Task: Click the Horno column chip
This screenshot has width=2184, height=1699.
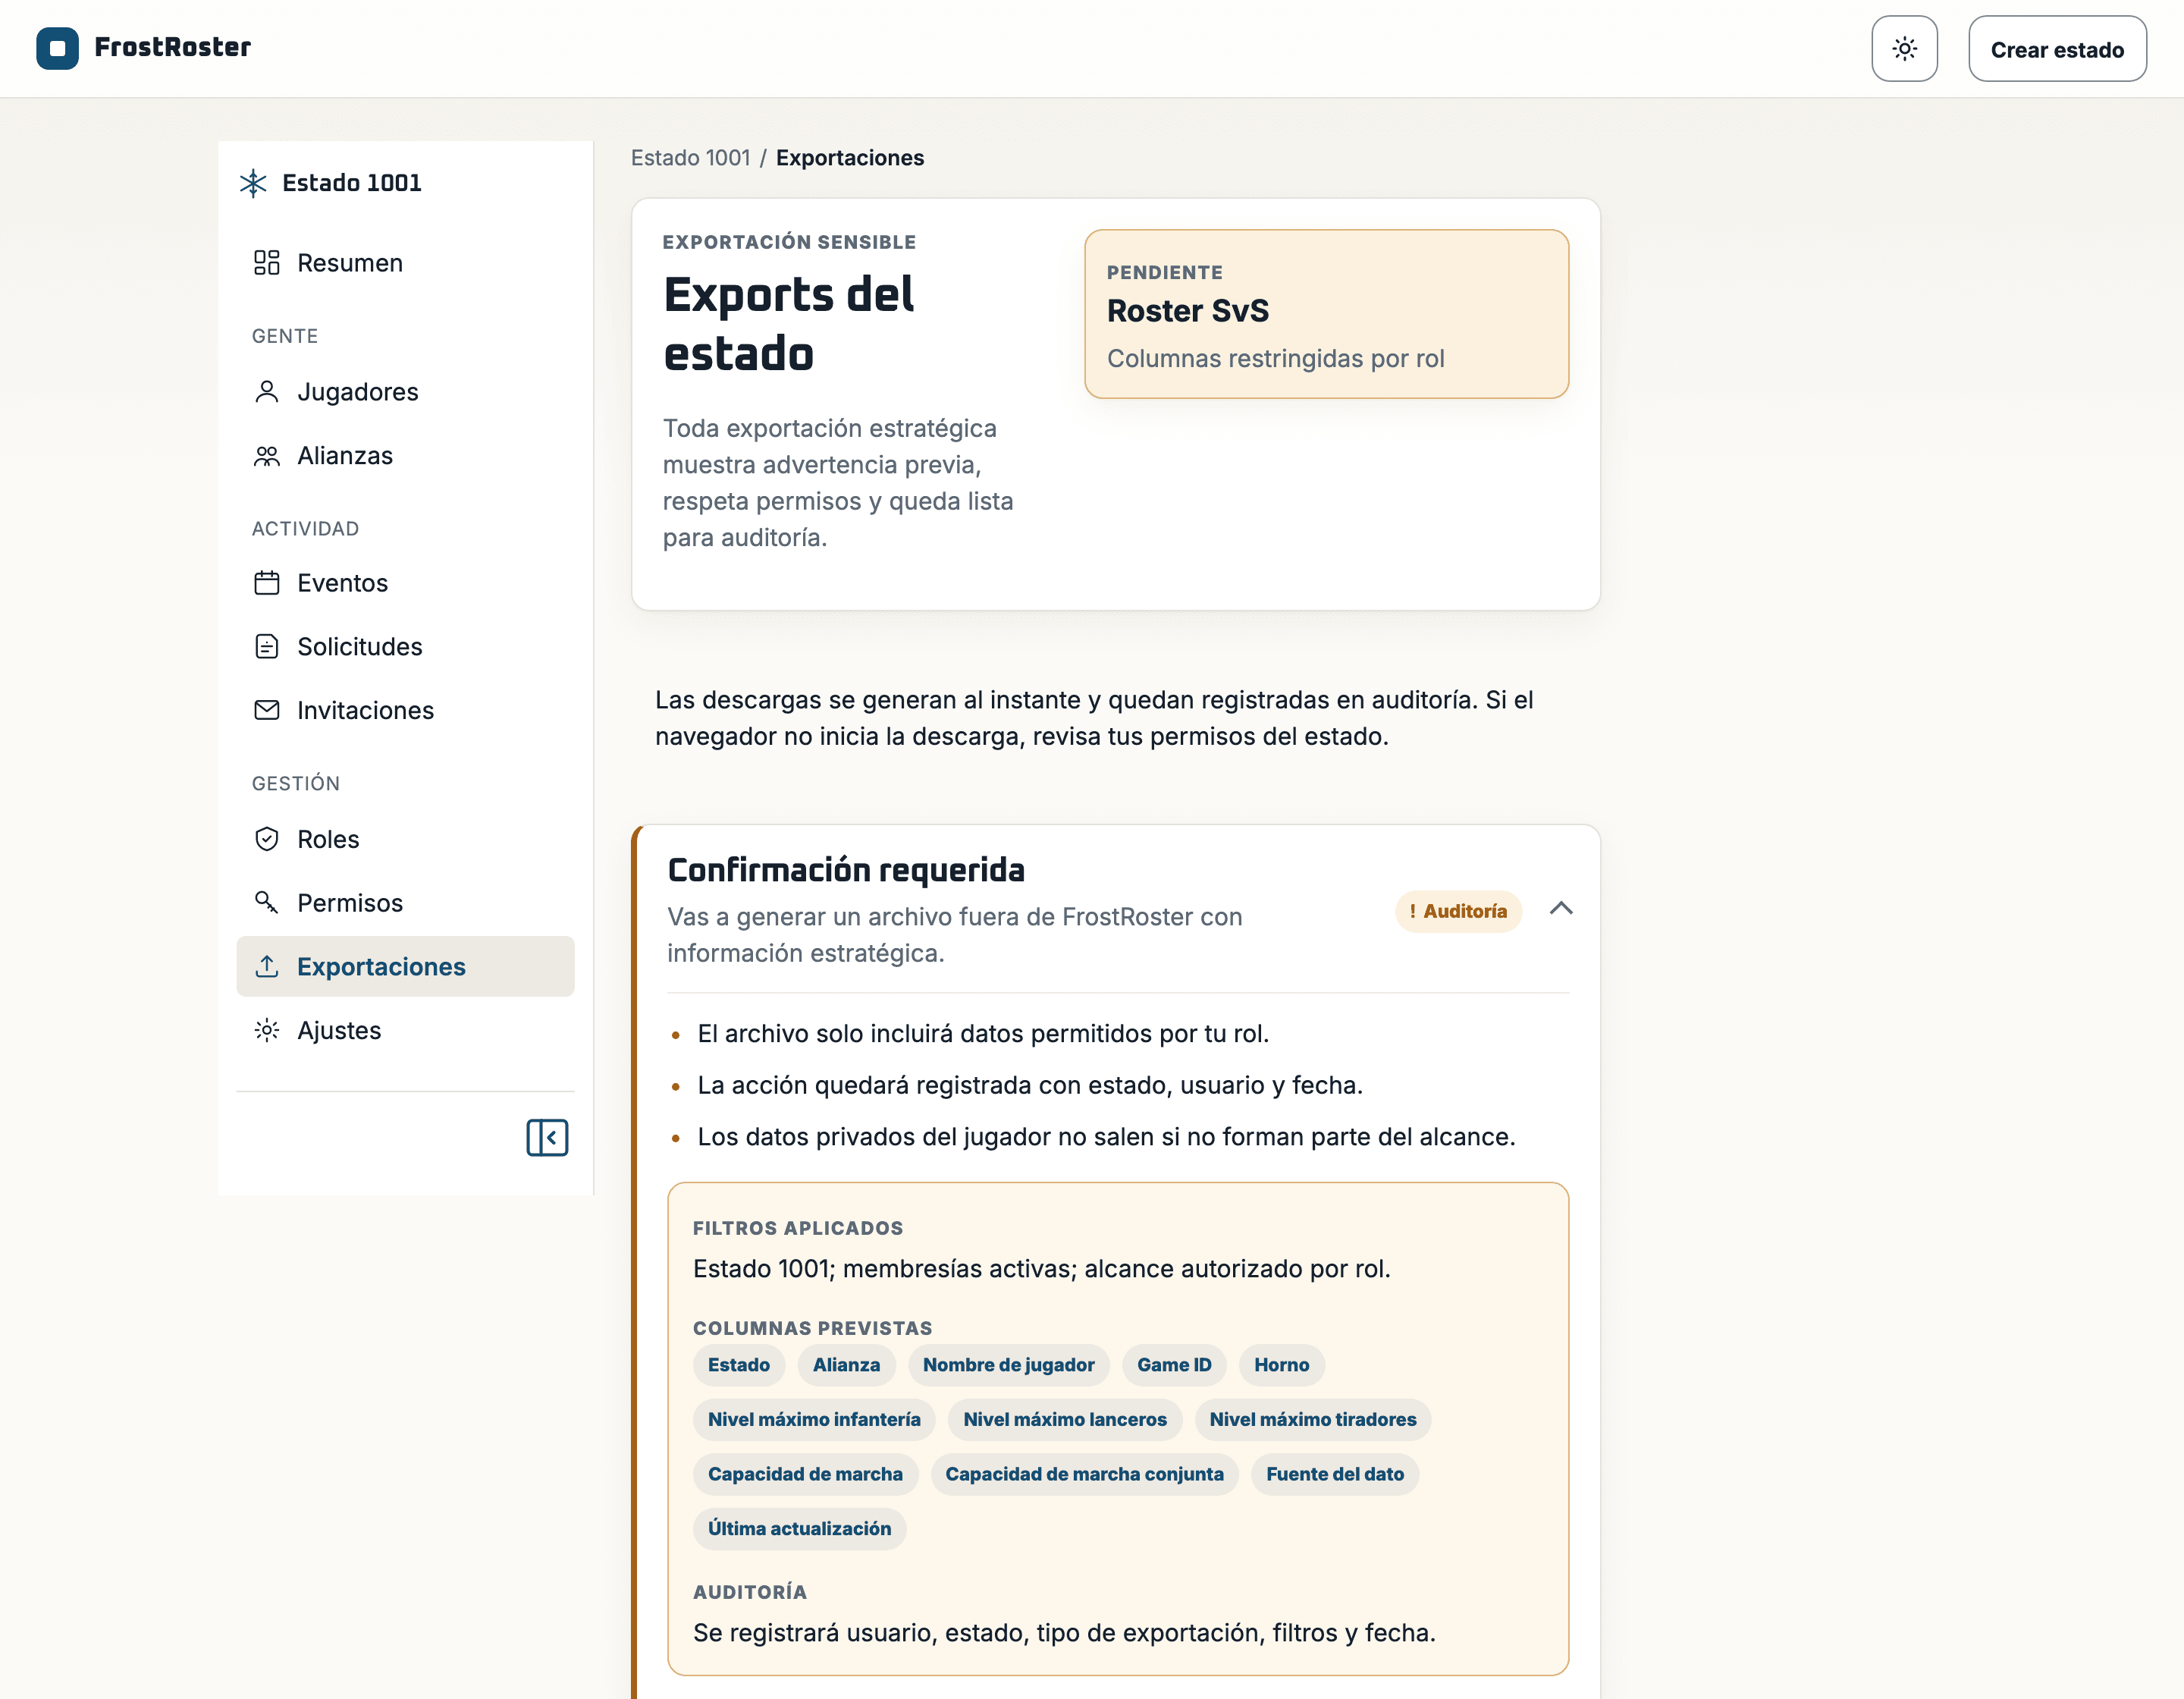Action: pos(1281,1365)
